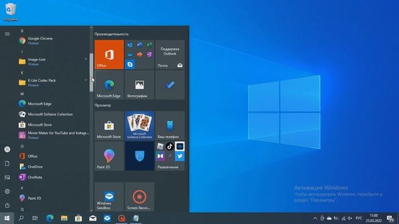399x224 pixels.
Task: Click the Просмотр group header
Action: [103, 105]
